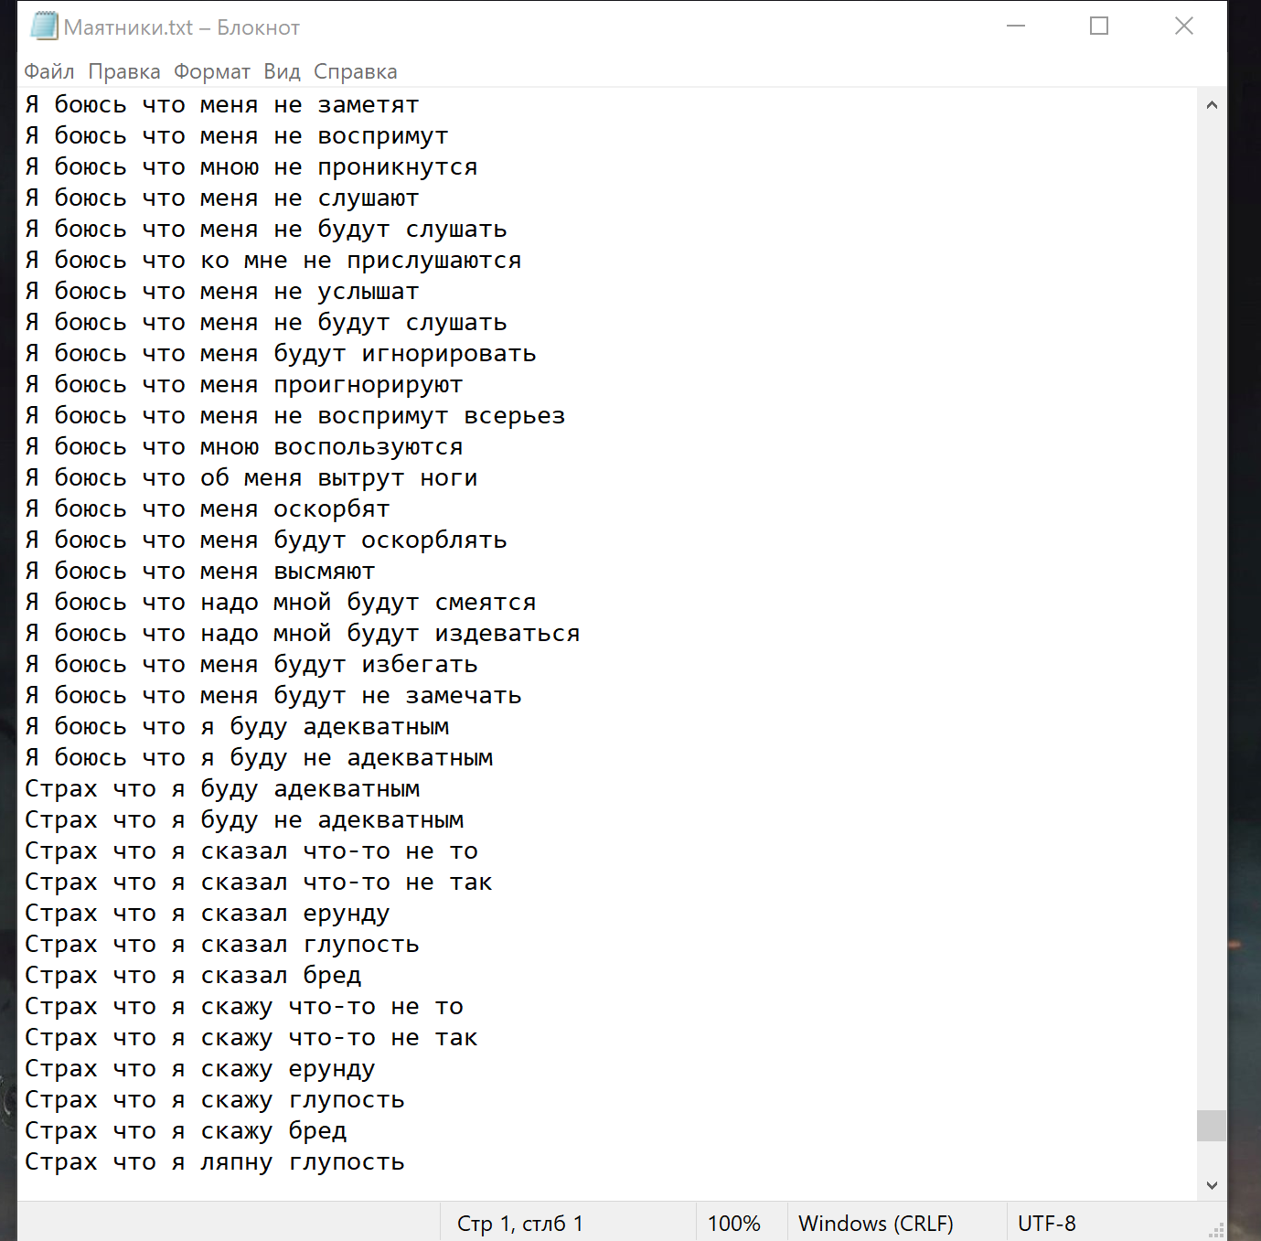Click the window resize grip corner
Screen dimensions: 1261x1241
coord(1216,1230)
